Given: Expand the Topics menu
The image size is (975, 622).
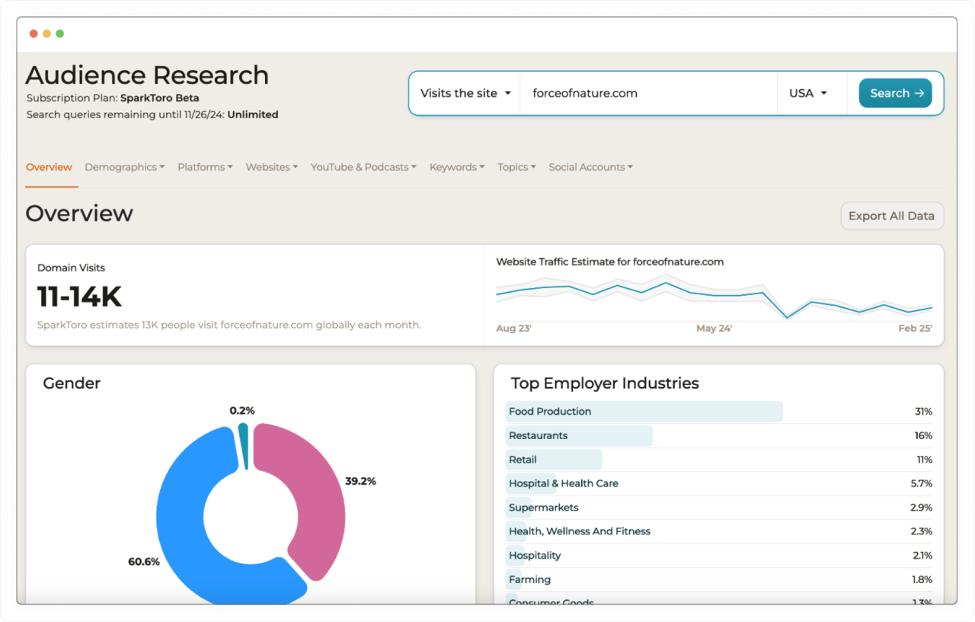Looking at the screenshot, I should click(516, 167).
